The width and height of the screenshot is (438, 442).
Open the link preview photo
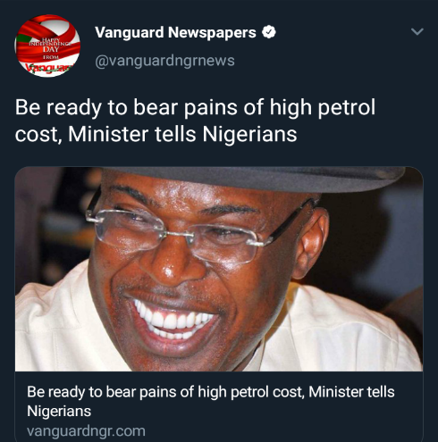pyautogui.click(x=219, y=269)
